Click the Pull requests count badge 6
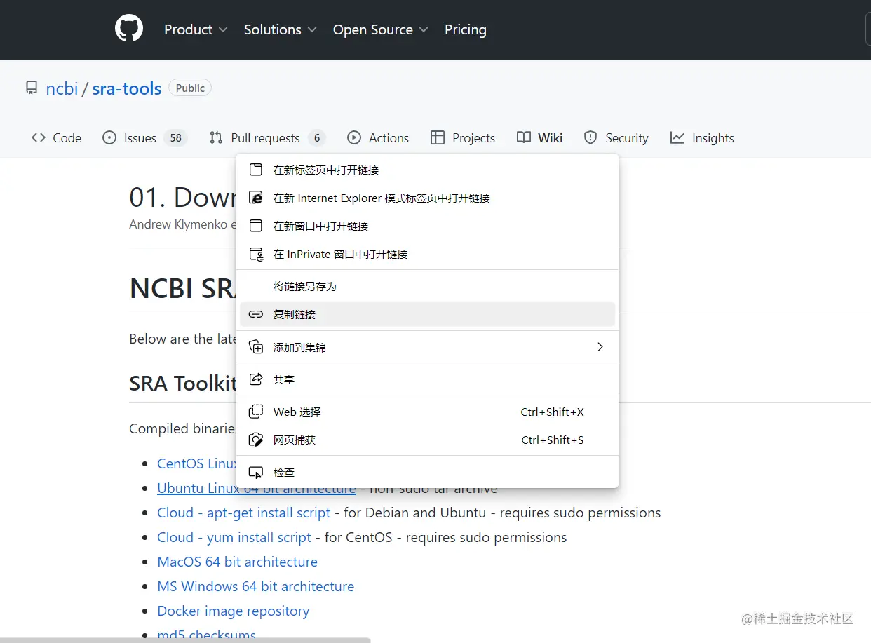 click(x=317, y=138)
